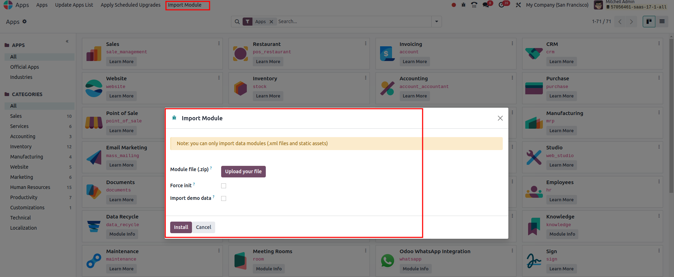
Task: Go to the next page arrow
Action: coord(631,22)
